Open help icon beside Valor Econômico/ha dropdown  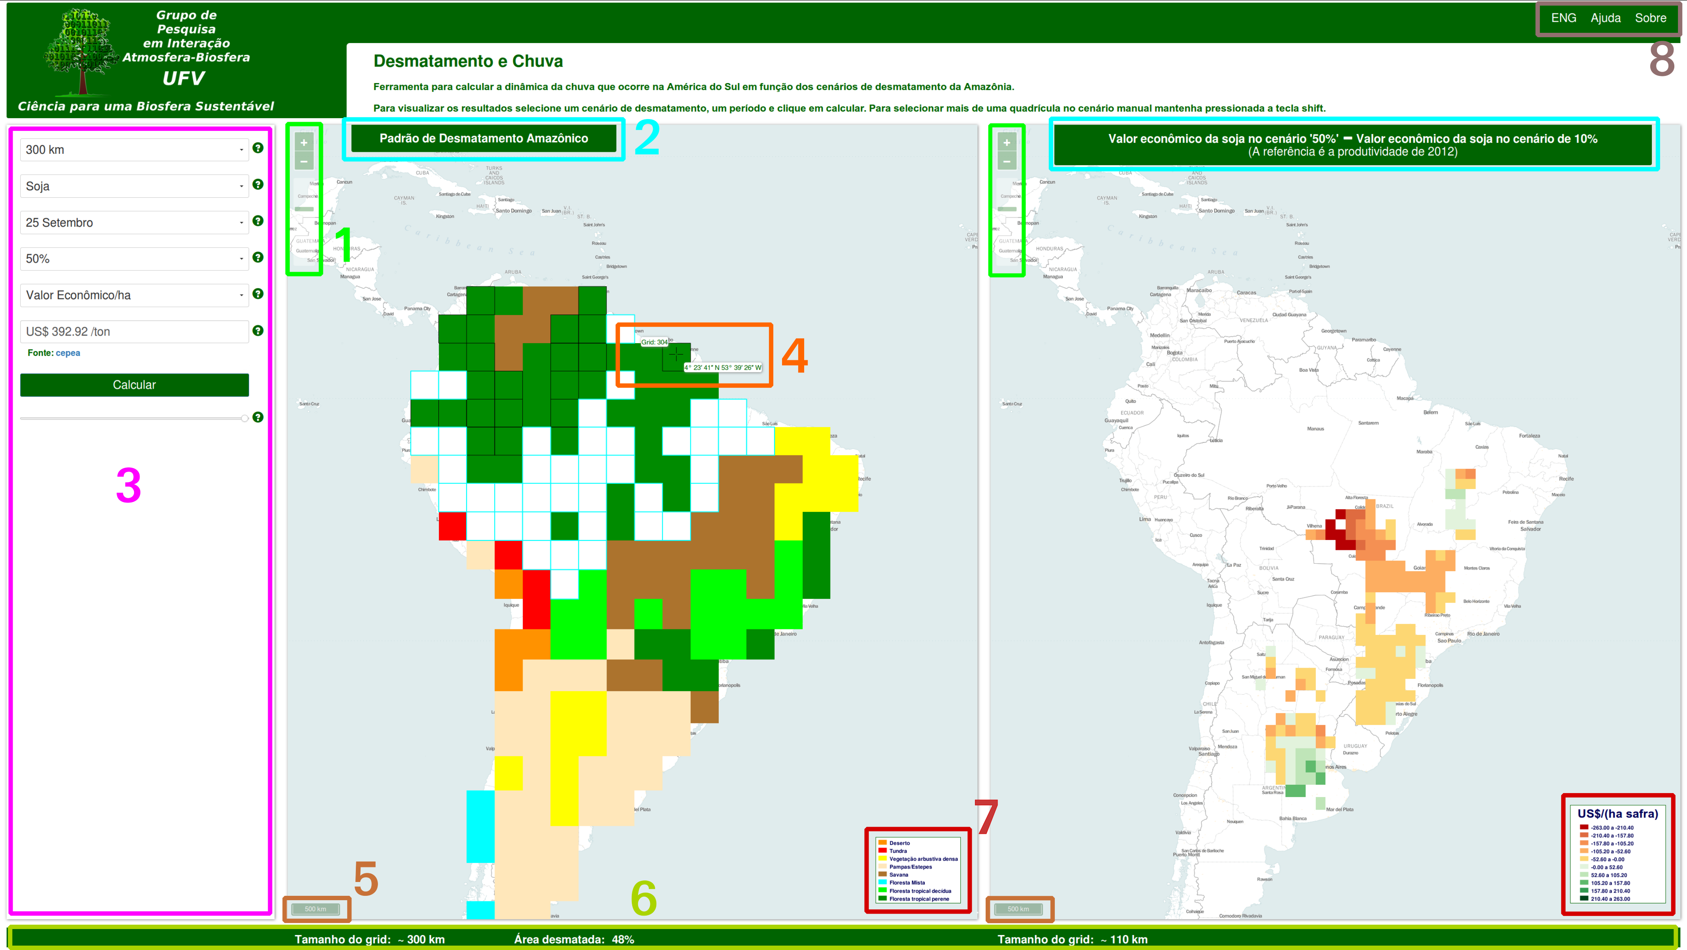pyautogui.click(x=258, y=294)
